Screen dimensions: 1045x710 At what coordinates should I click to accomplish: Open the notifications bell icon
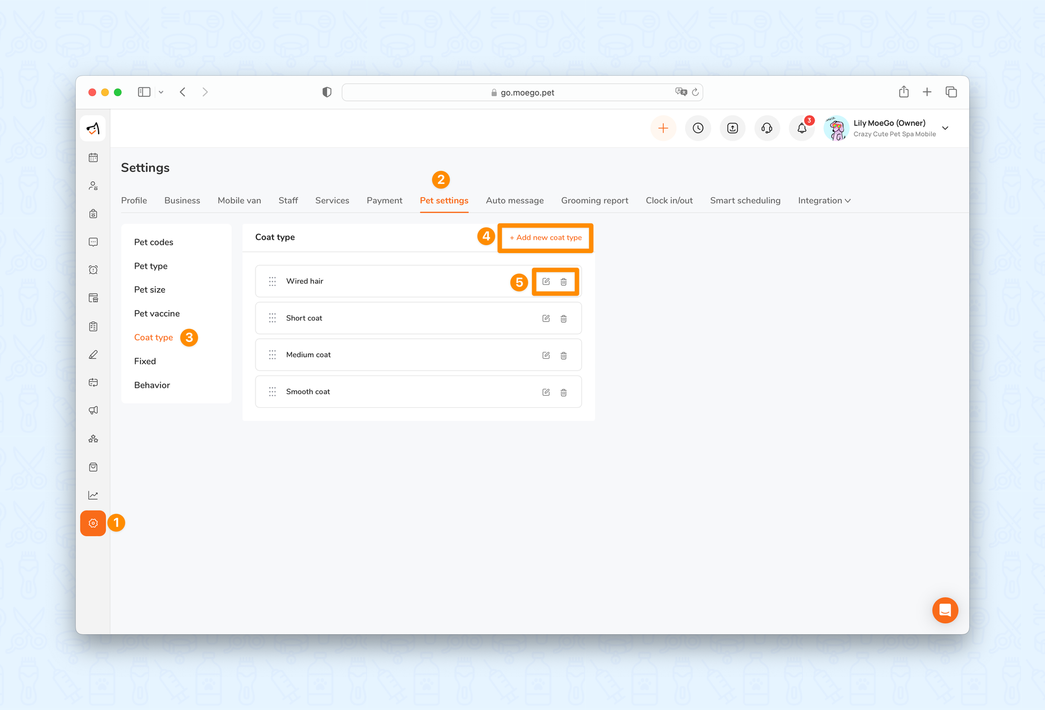[x=802, y=128]
